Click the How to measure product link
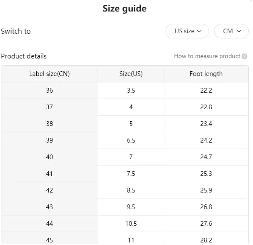This screenshot has height=245, width=253. (x=207, y=56)
